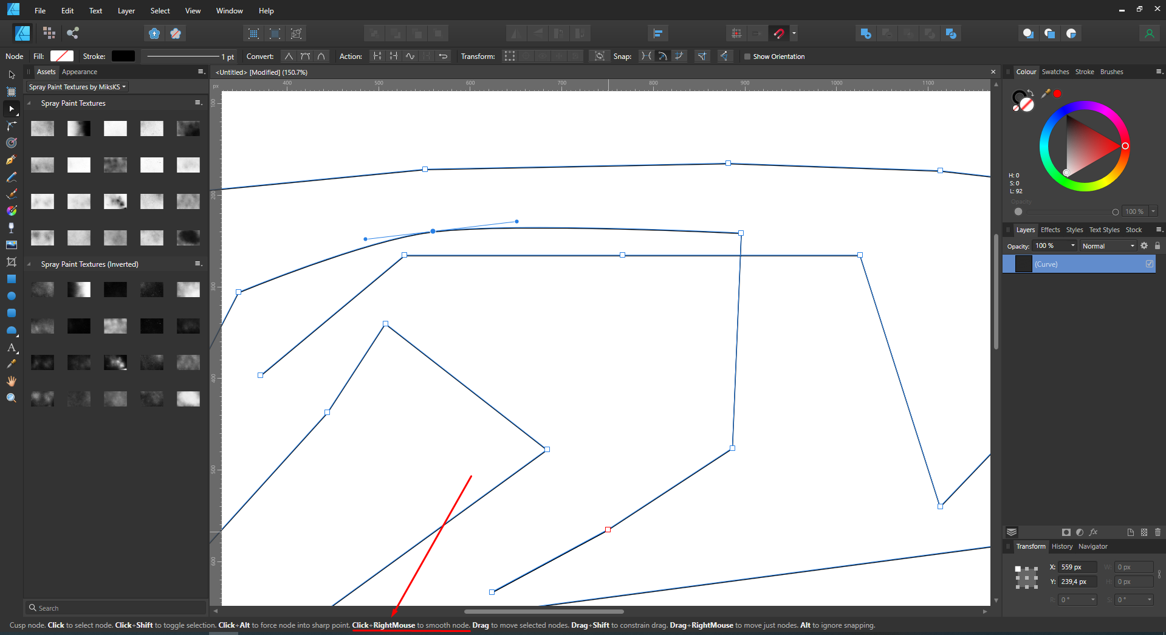
Task: Select the View hand tool
Action: click(x=11, y=381)
